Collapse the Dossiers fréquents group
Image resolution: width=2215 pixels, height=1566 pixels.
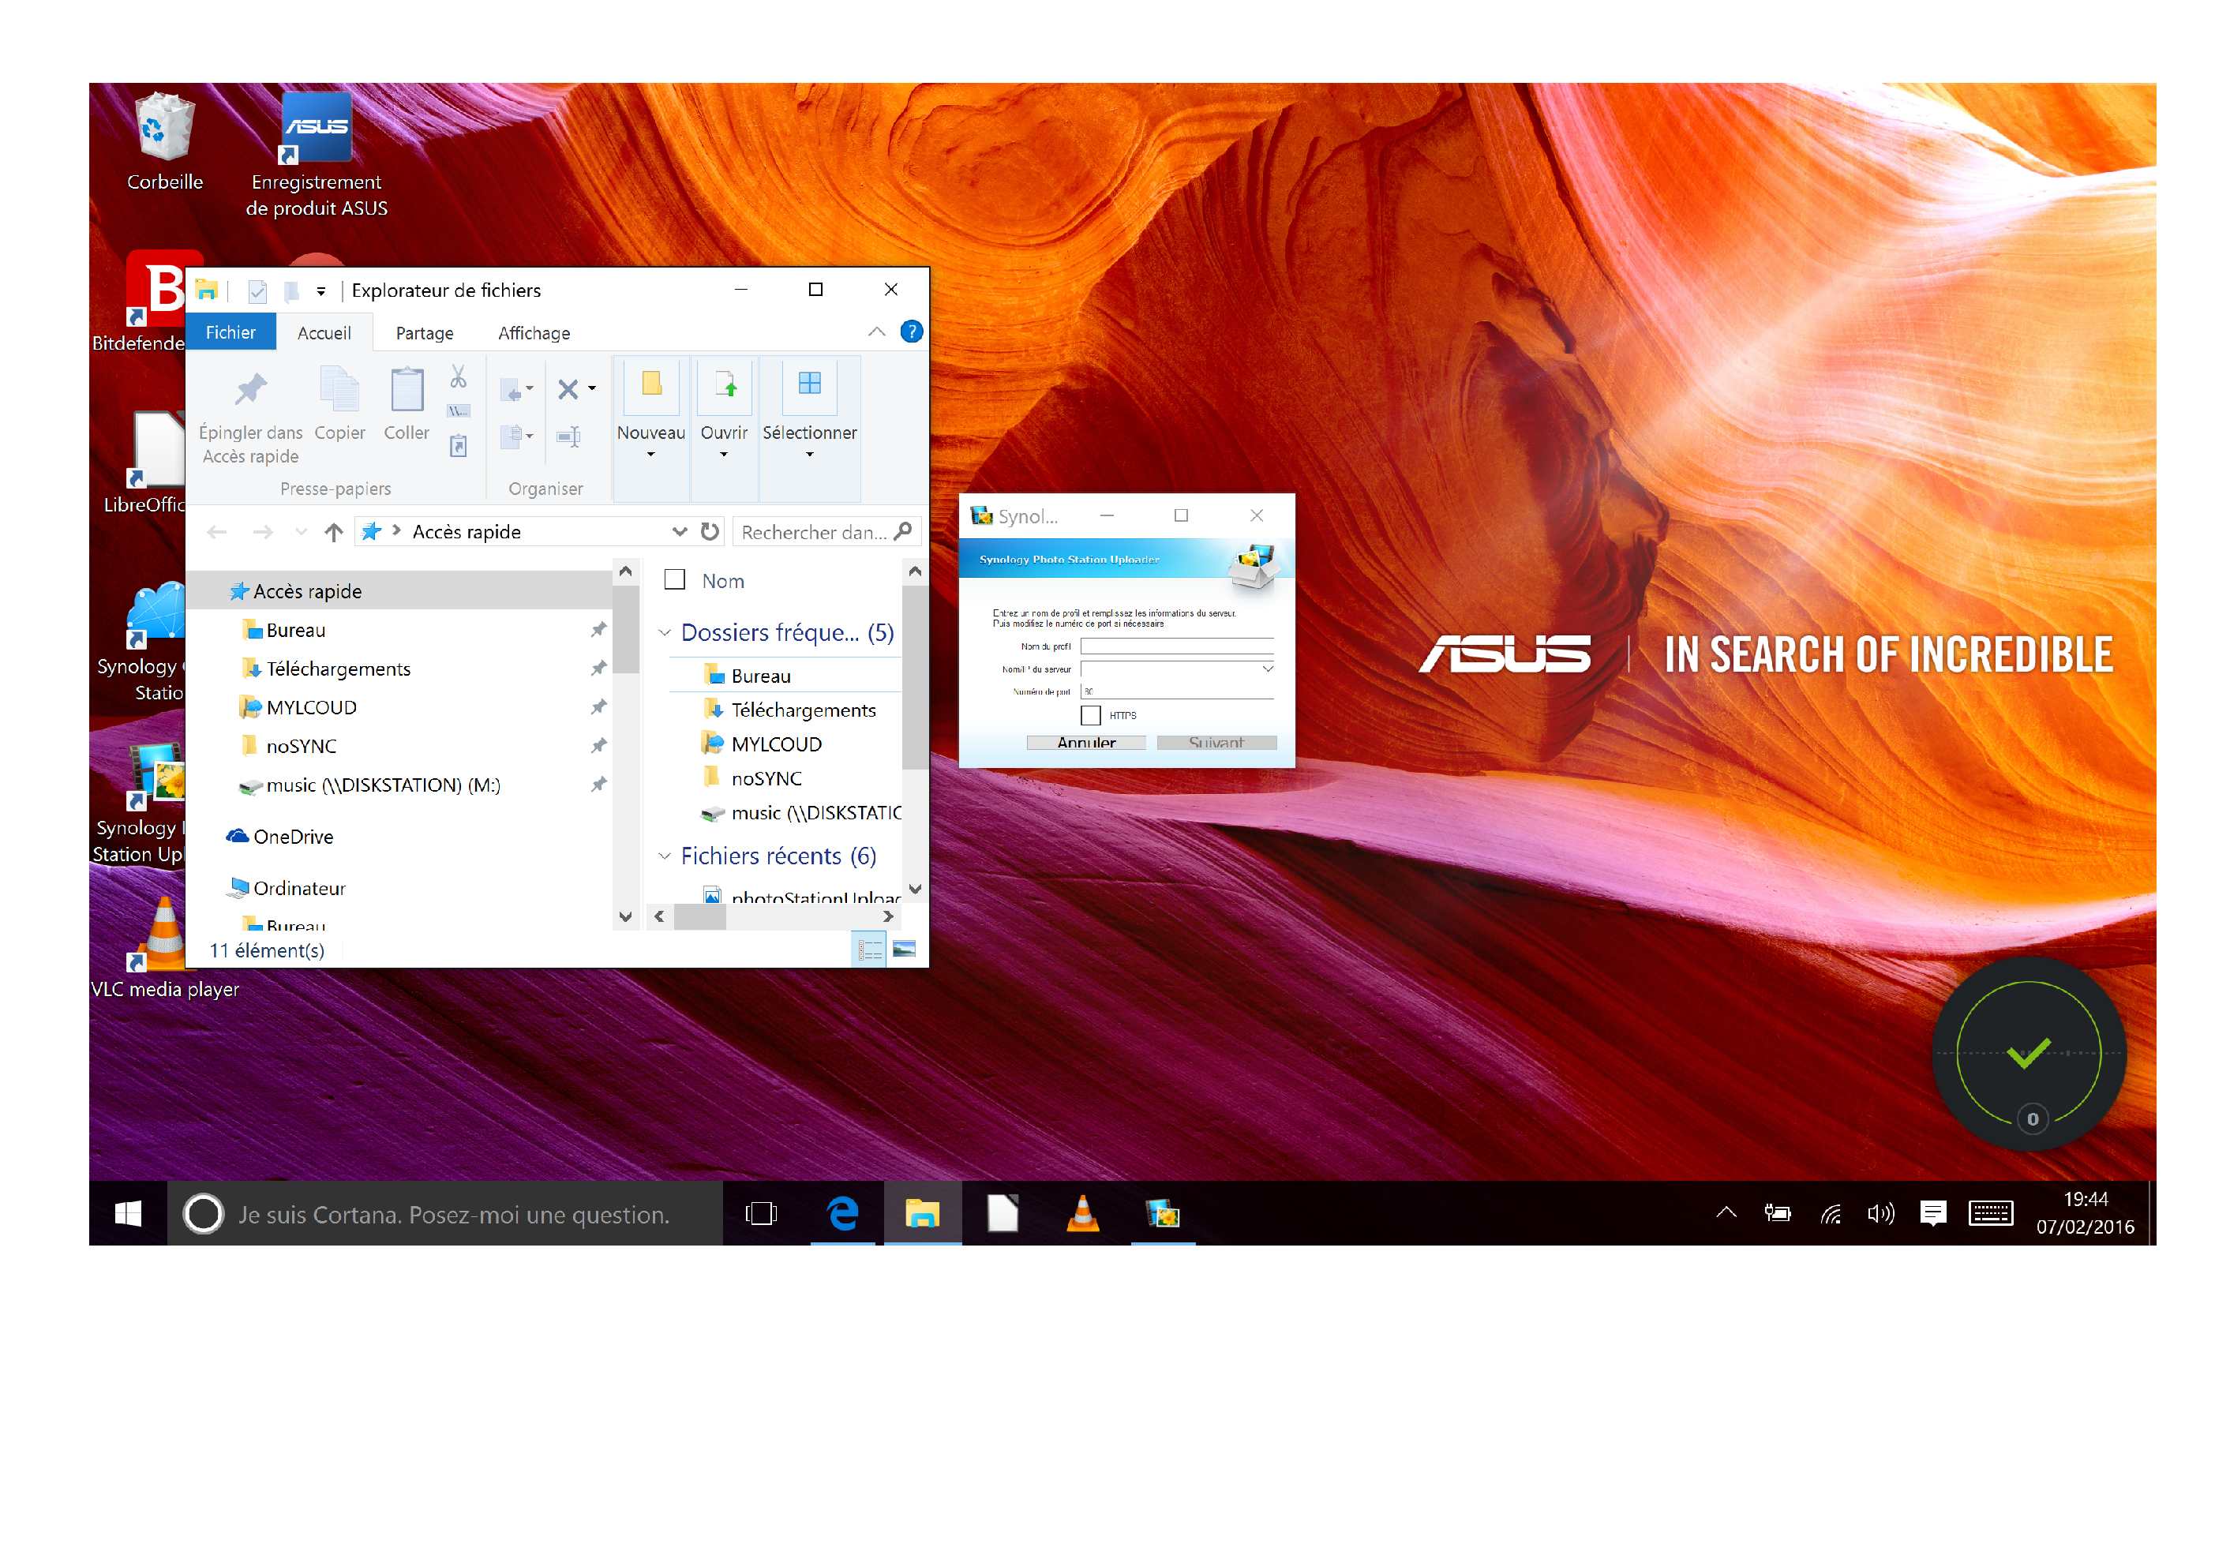coord(665,633)
